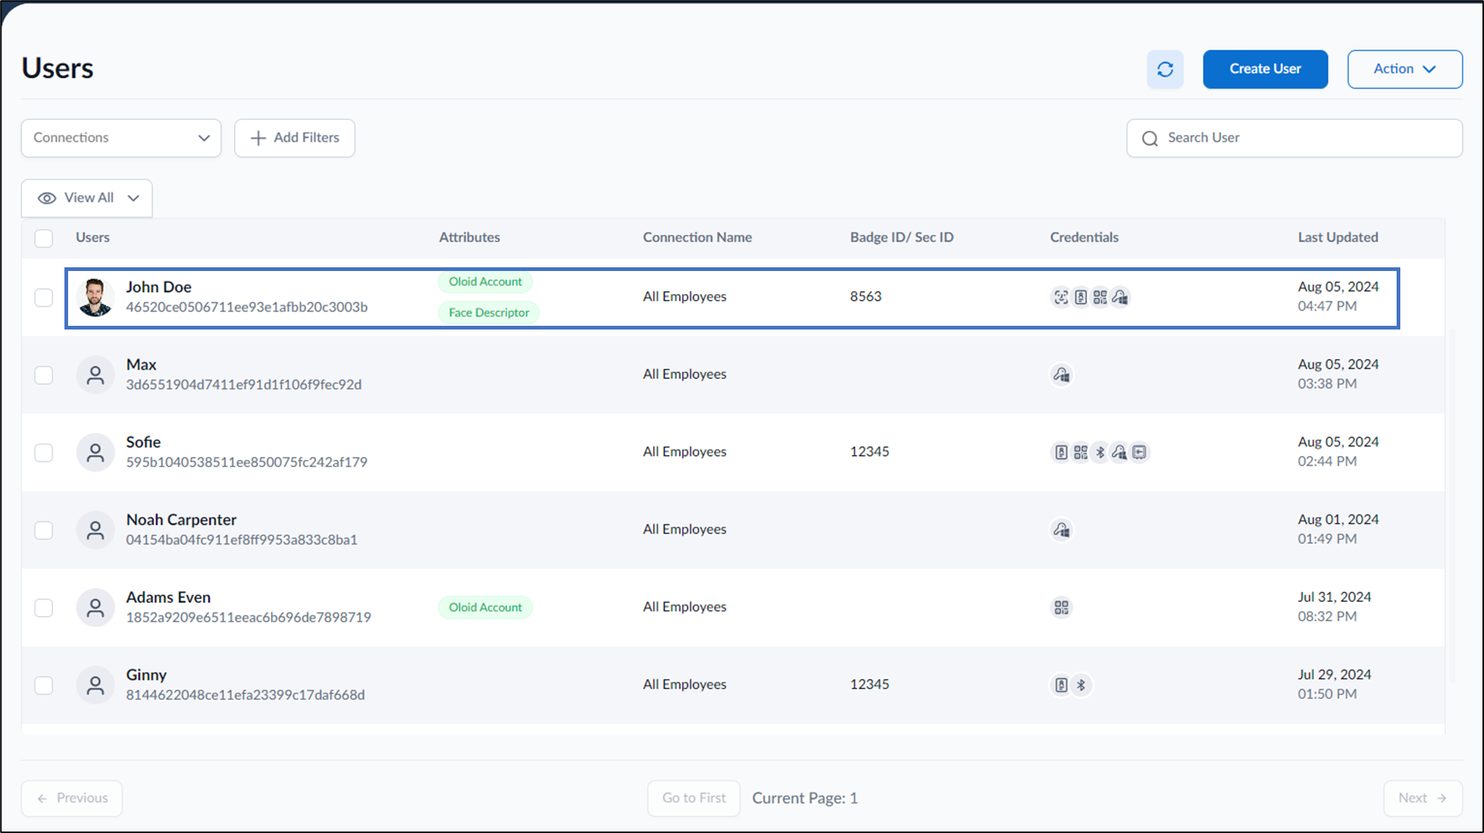The image size is (1484, 833).
Task: Open the Adams Even user name
Action: tap(168, 598)
